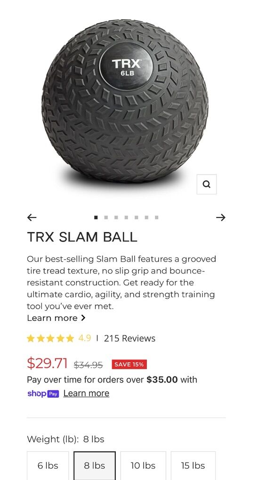Jump to last carousel dot
Viewport: 275px width, 480px height.
156,217
